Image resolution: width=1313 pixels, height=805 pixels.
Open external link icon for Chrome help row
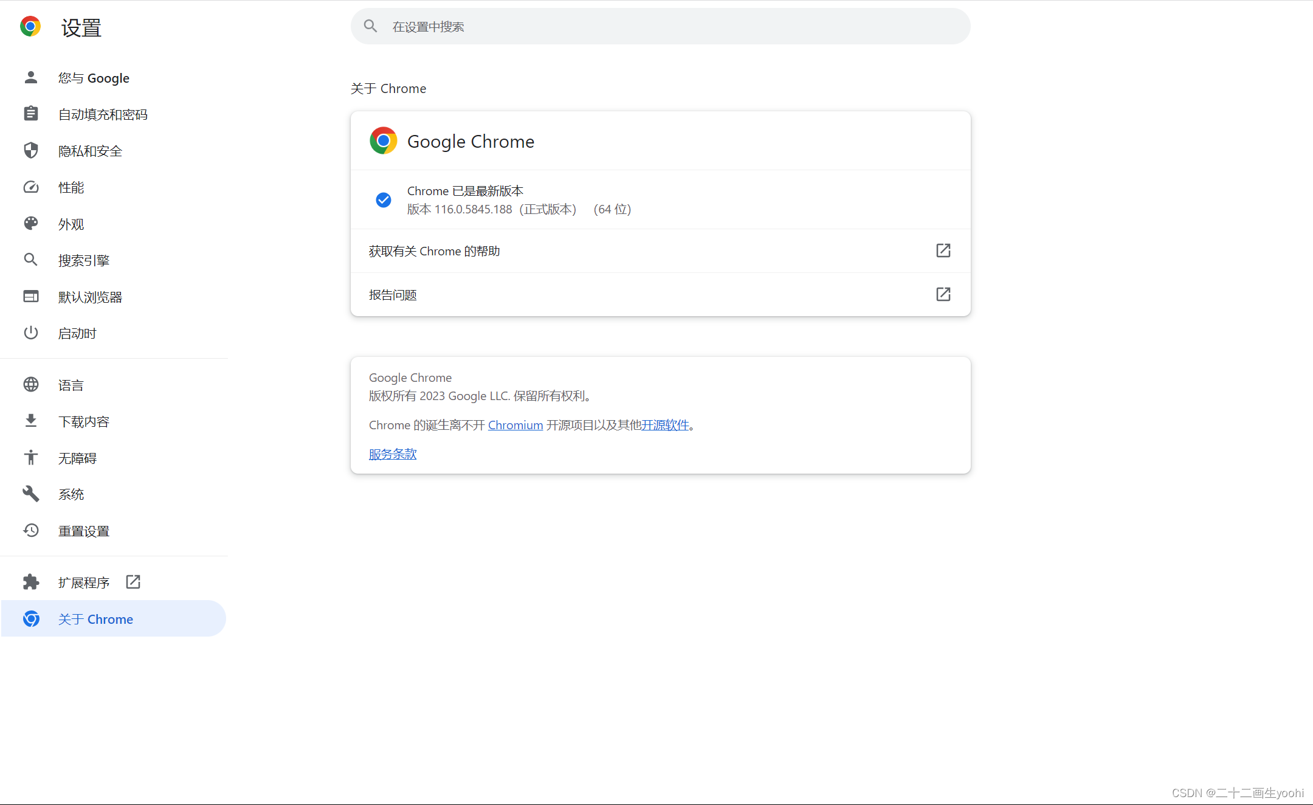click(x=943, y=250)
